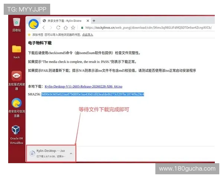
Task: Click the browser logo avatar icon
Action: tap(33, 24)
